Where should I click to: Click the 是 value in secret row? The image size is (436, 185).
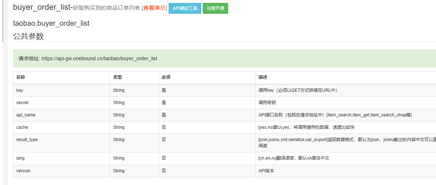(x=164, y=103)
